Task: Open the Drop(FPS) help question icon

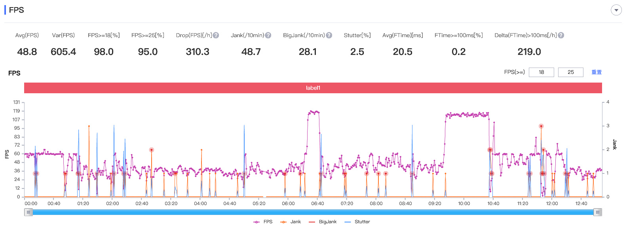Action: pos(216,35)
